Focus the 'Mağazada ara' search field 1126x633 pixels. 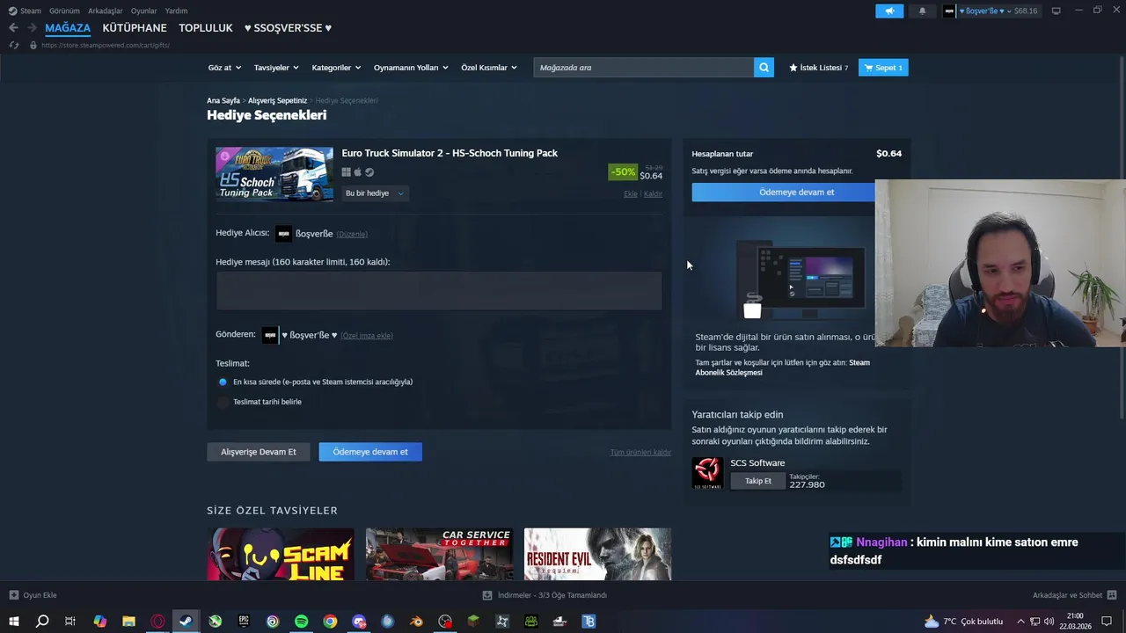(644, 68)
